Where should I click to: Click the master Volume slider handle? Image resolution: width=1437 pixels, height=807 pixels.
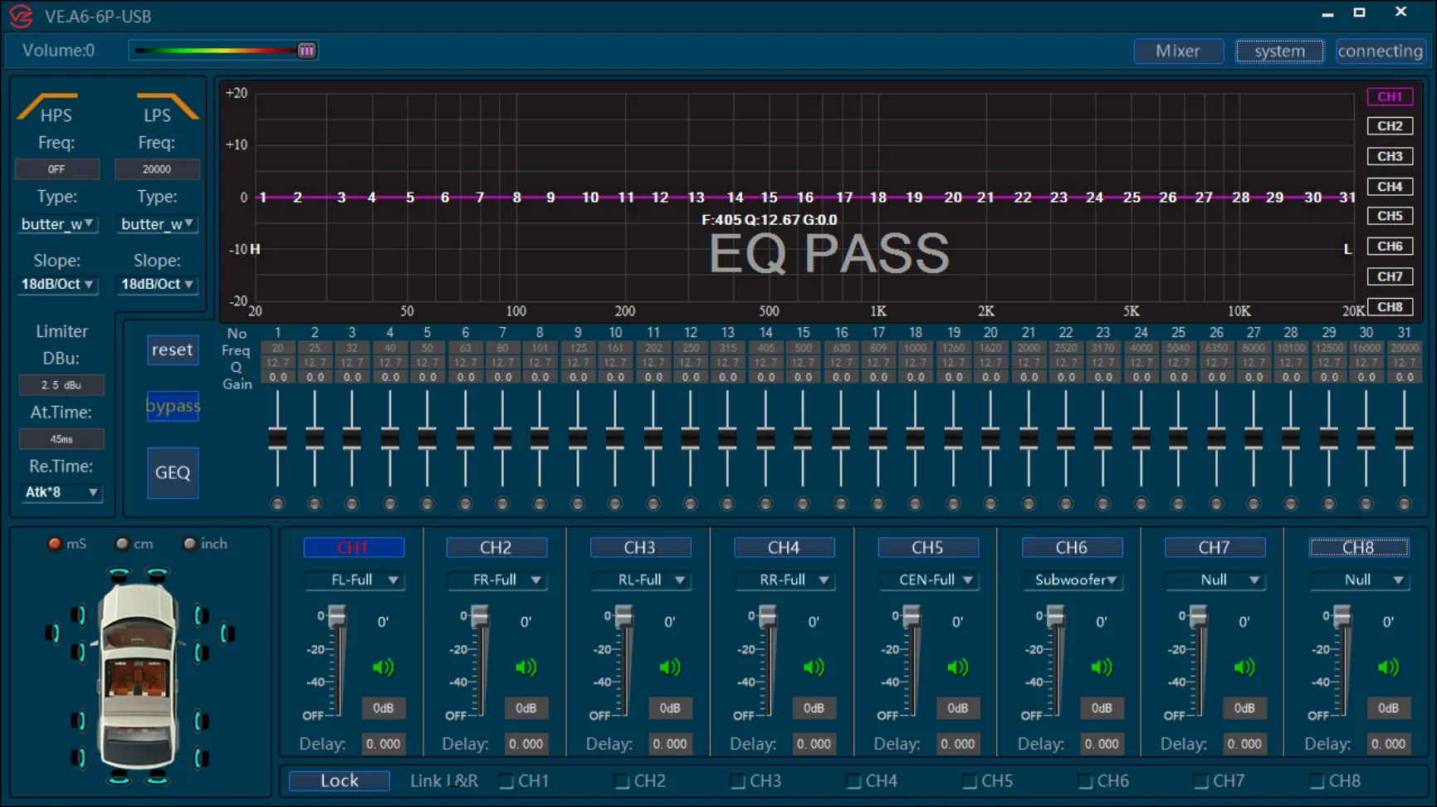(x=306, y=51)
